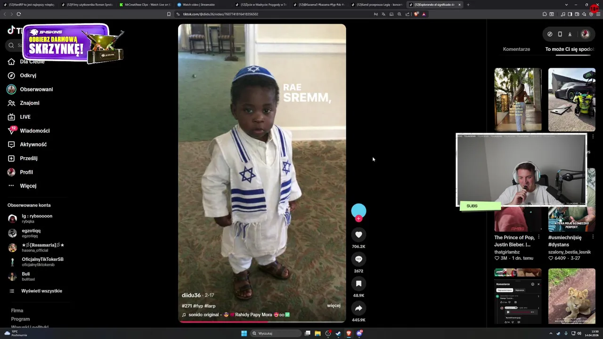
Task: Click the download desktop app icon
Action: click(x=570, y=34)
